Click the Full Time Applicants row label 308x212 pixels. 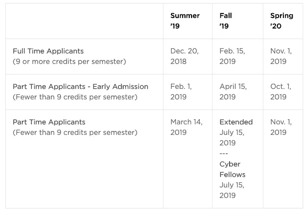pos(48,51)
